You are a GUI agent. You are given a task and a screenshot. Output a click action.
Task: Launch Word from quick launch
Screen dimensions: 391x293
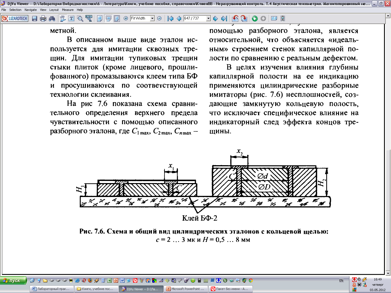122,280
